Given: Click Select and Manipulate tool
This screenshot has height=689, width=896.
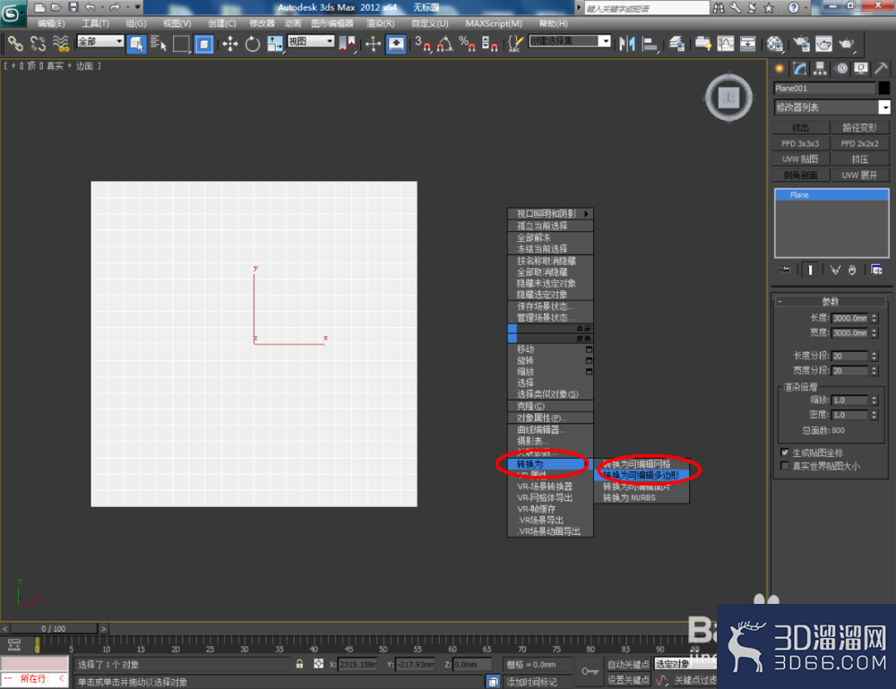Looking at the screenshot, I should pos(373,43).
